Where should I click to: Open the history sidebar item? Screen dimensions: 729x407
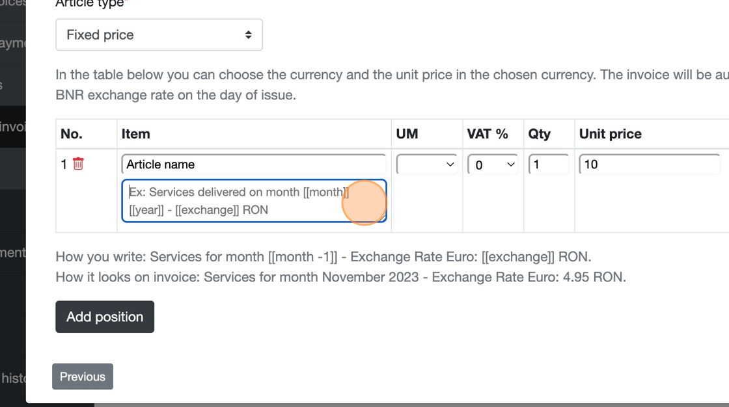click(x=13, y=378)
